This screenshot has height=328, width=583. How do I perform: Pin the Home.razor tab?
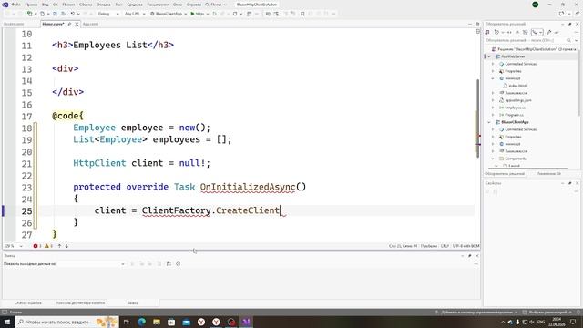click(x=69, y=24)
